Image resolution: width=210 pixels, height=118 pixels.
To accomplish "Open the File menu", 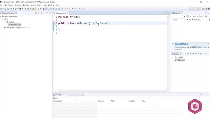I will coord(1,5).
